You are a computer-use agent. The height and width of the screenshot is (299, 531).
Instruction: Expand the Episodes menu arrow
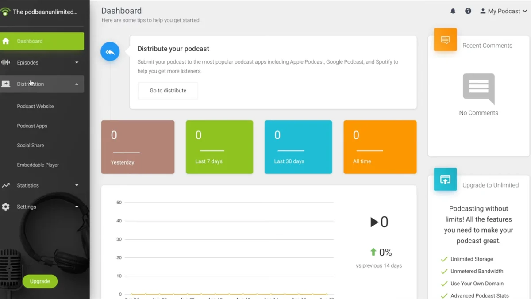77,62
